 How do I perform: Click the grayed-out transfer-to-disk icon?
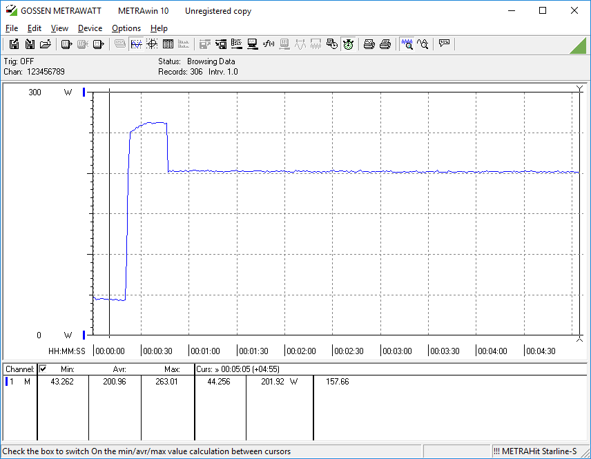tap(204, 44)
